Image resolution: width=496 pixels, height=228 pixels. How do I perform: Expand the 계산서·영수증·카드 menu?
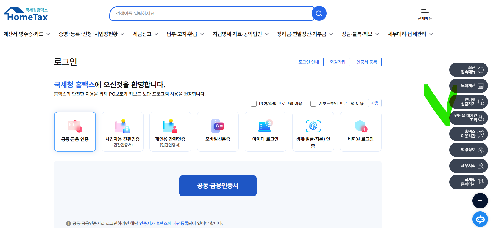pos(27,34)
